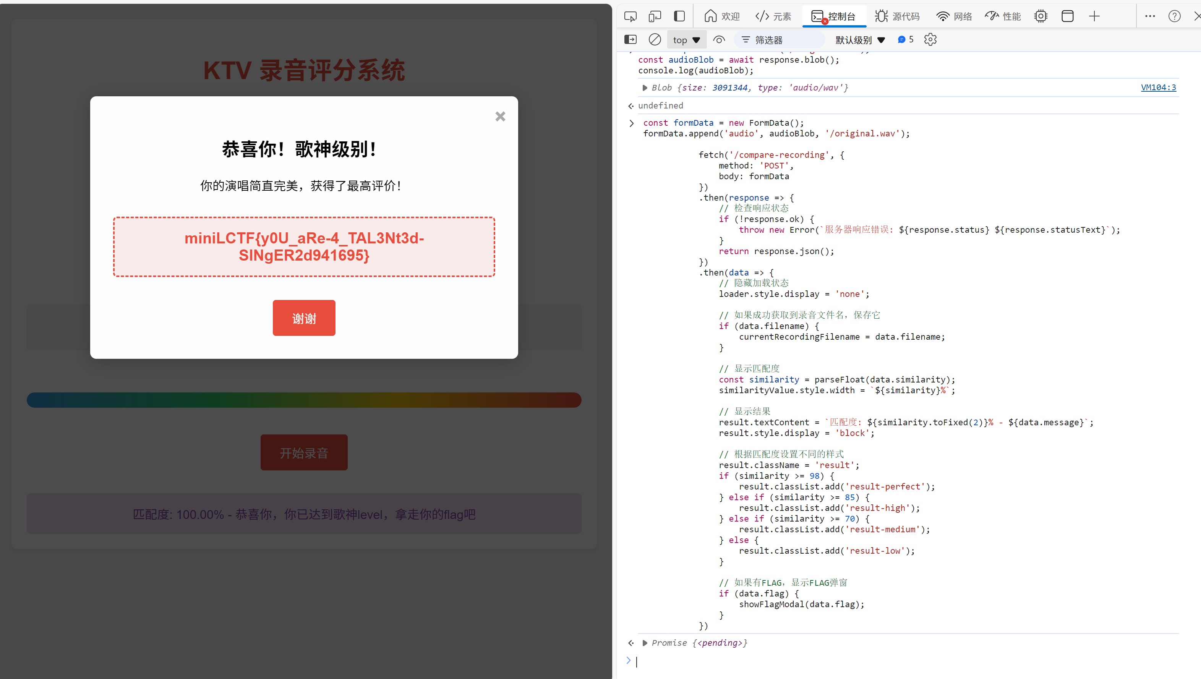Expand the Blob object in console
This screenshot has width=1201, height=679.
pos(644,88)
